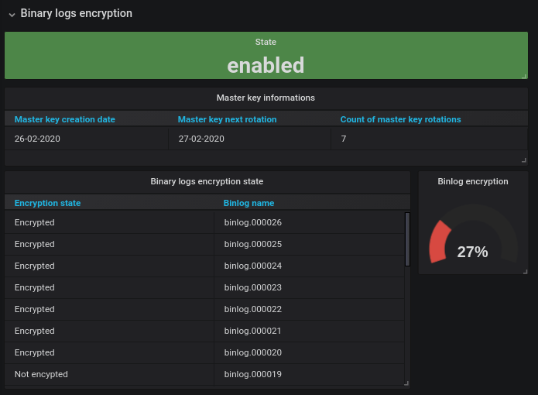
Task: Click resize handle of binlog table panel
Action: click(x=406, y=384)
